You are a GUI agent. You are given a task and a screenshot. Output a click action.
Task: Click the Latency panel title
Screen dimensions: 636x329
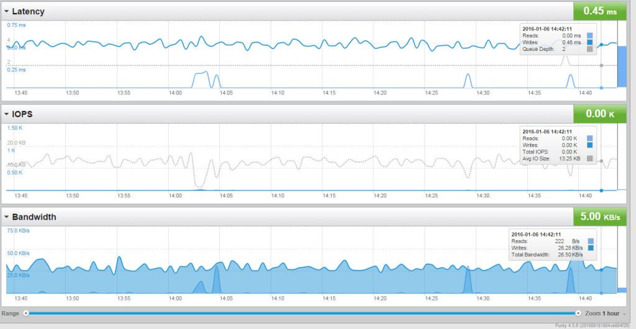[x=28, y=11]
